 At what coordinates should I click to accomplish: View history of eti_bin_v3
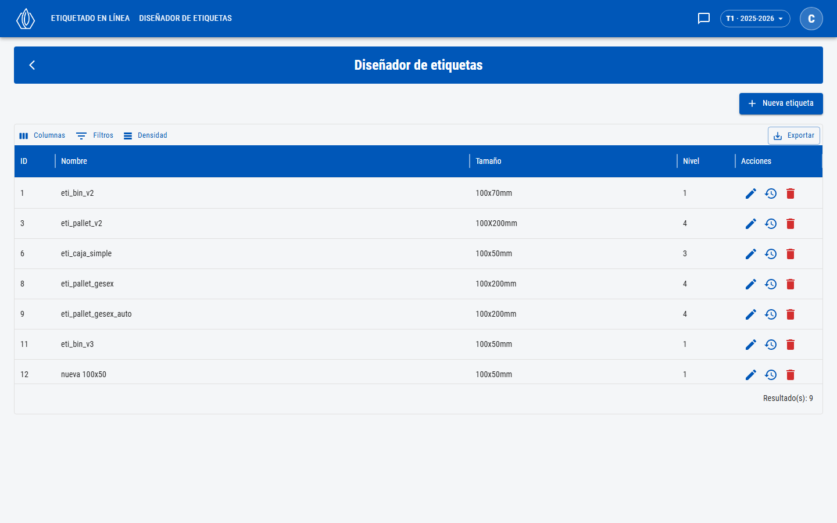(771, 345)
